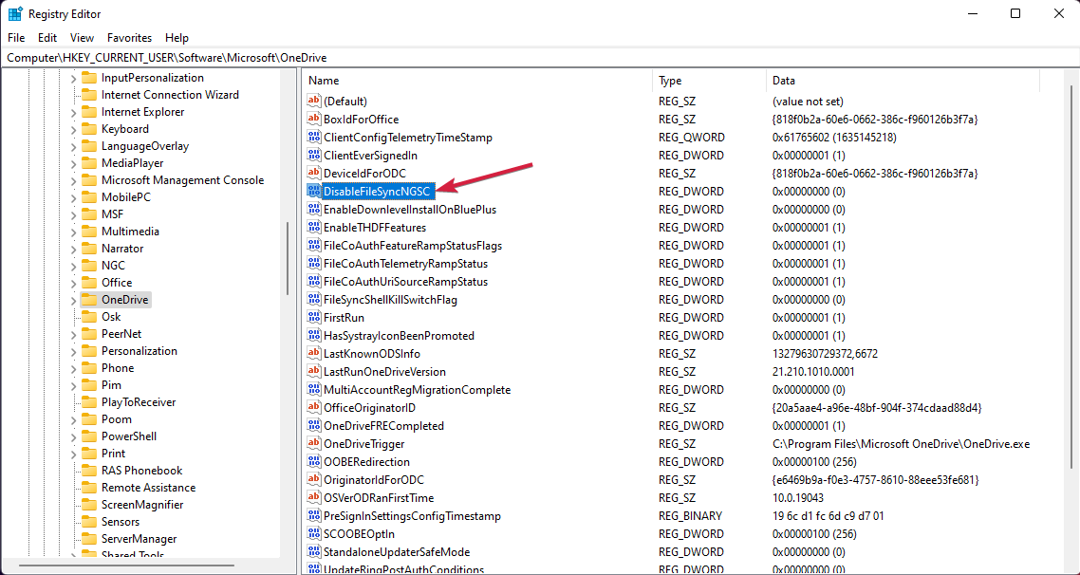
Task: Expand the OneDrive key arrow
Action: [x=74, y=300]
